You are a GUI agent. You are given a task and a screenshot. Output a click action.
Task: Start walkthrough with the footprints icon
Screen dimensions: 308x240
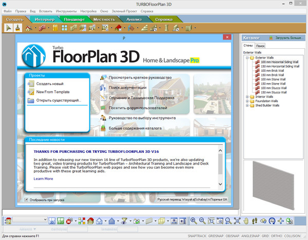point(255,221)
